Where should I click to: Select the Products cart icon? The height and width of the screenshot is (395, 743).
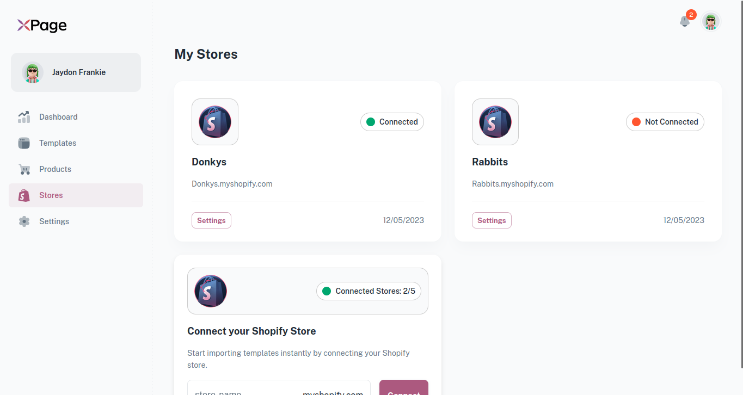(x=24, y=169)
